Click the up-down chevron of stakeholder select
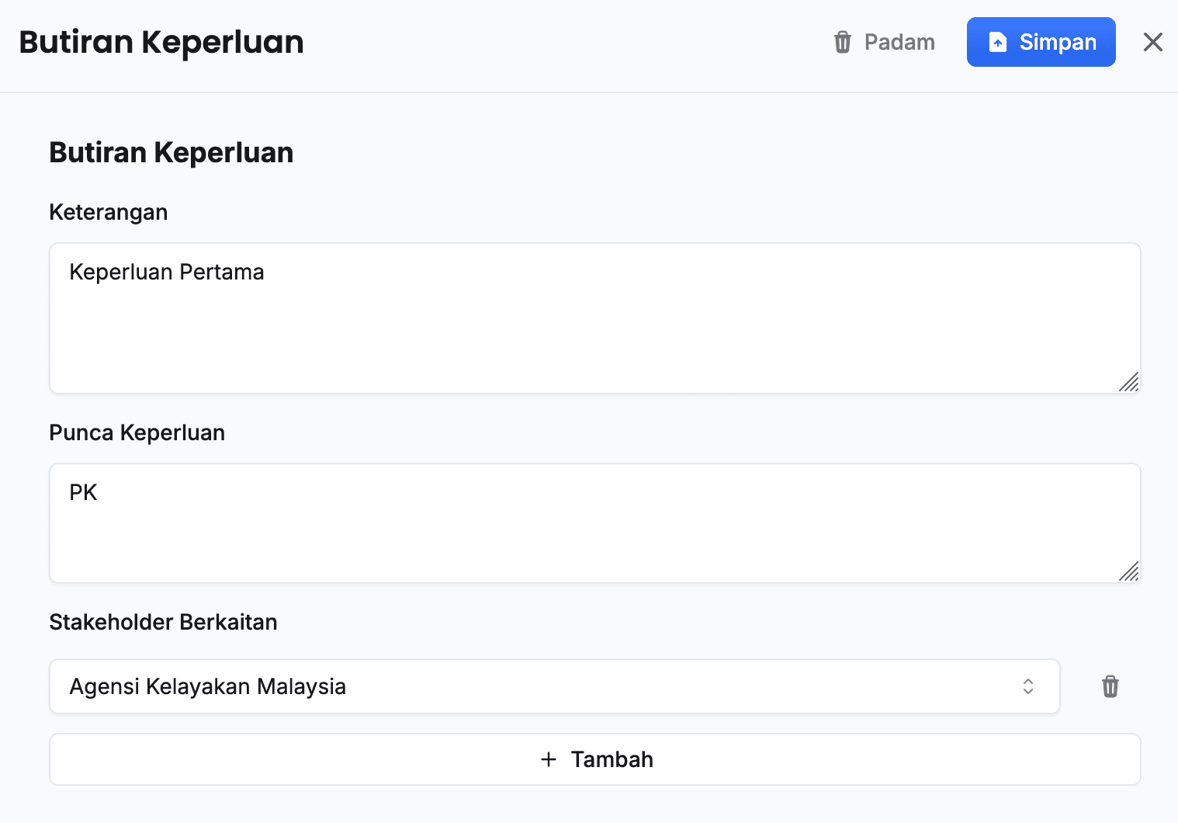Viewport: 1178px width, 823px height. (x=1028, y=686)
